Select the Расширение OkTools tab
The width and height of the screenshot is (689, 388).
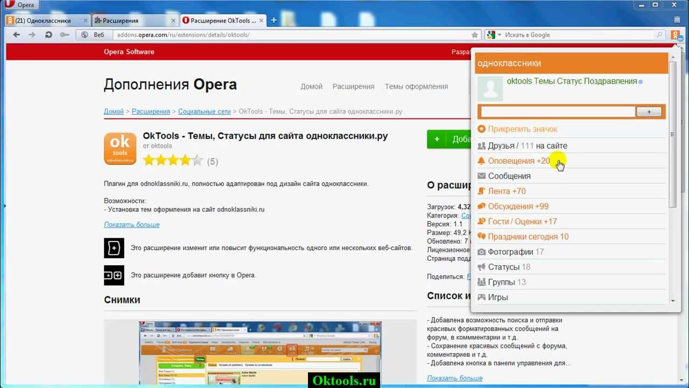coord(223,20)
